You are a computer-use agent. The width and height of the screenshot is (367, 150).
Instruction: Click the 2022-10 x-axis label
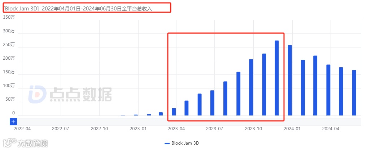tap(99, 128)
